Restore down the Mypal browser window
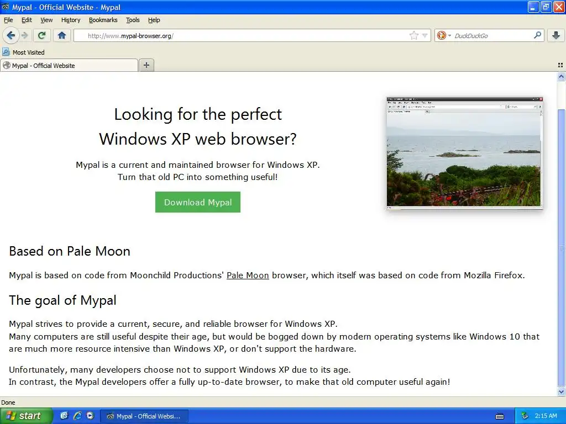 (546, 7)
